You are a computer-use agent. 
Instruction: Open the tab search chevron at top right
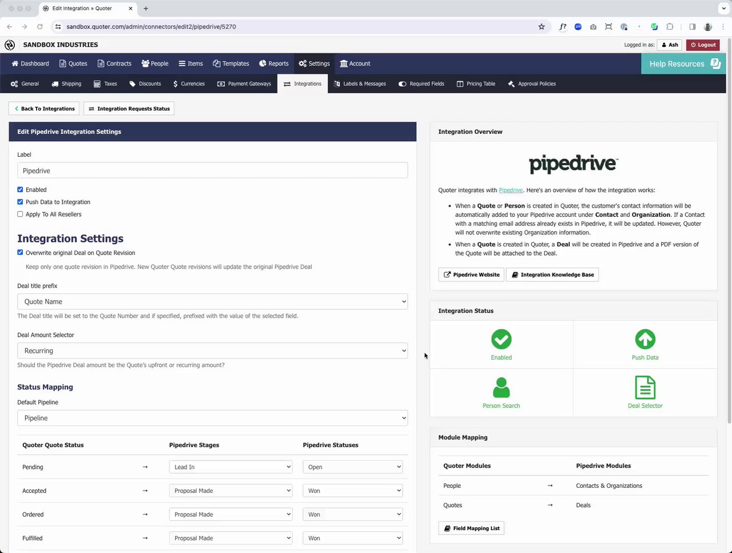coord(723,9)
